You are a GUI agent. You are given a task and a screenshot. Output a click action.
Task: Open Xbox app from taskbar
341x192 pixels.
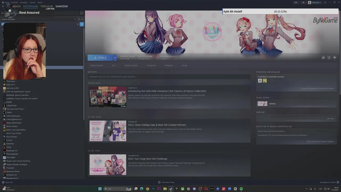click(x=182, y=189)
